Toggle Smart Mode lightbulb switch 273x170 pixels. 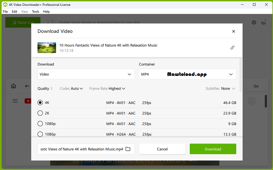(49, 22)
